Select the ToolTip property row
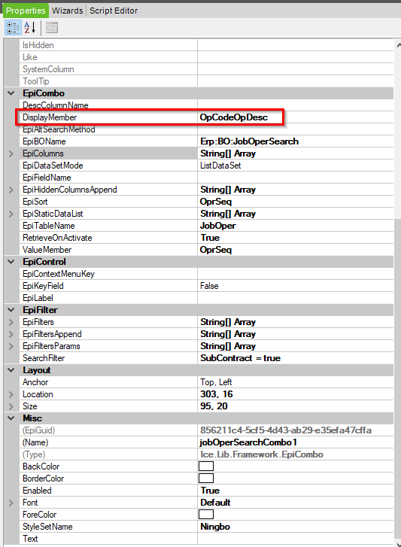401x547 pixels. coord(206,81)
